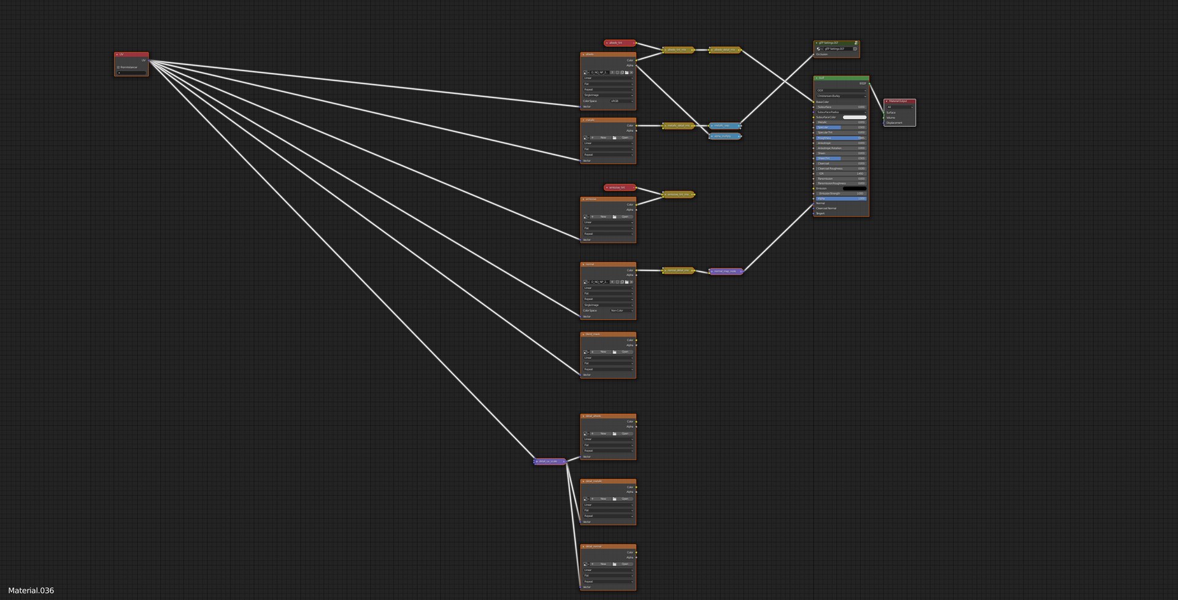Click the folder icon in detail_albedo node

coord(614,434)
